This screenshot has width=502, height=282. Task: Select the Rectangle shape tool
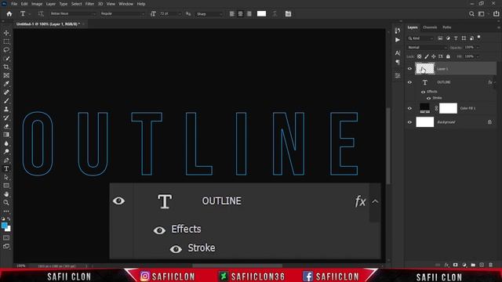click(6, 186)
